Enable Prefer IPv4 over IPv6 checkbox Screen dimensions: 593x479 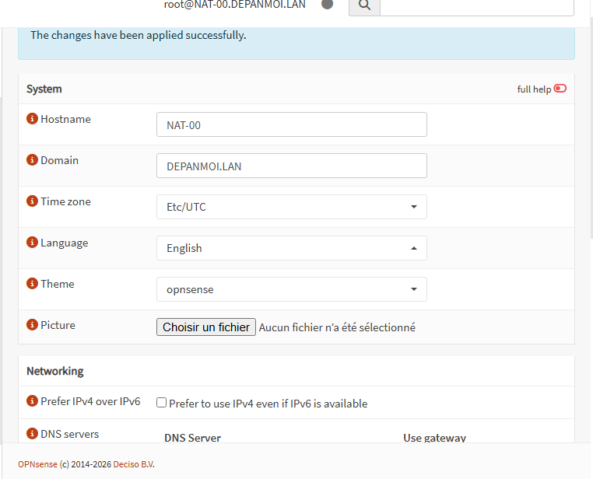162,403
